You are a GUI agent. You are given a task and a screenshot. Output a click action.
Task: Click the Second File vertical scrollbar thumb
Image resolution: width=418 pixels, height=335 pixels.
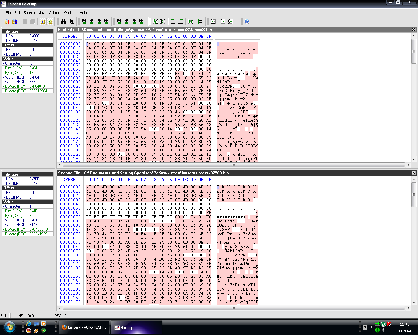(x=414, y=194)
